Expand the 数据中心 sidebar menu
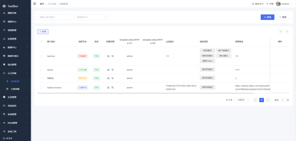The image size is (296, 141). tap(15, 47)
